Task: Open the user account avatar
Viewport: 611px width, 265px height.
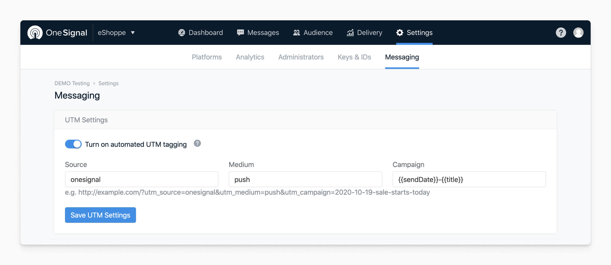Action: 578,33
